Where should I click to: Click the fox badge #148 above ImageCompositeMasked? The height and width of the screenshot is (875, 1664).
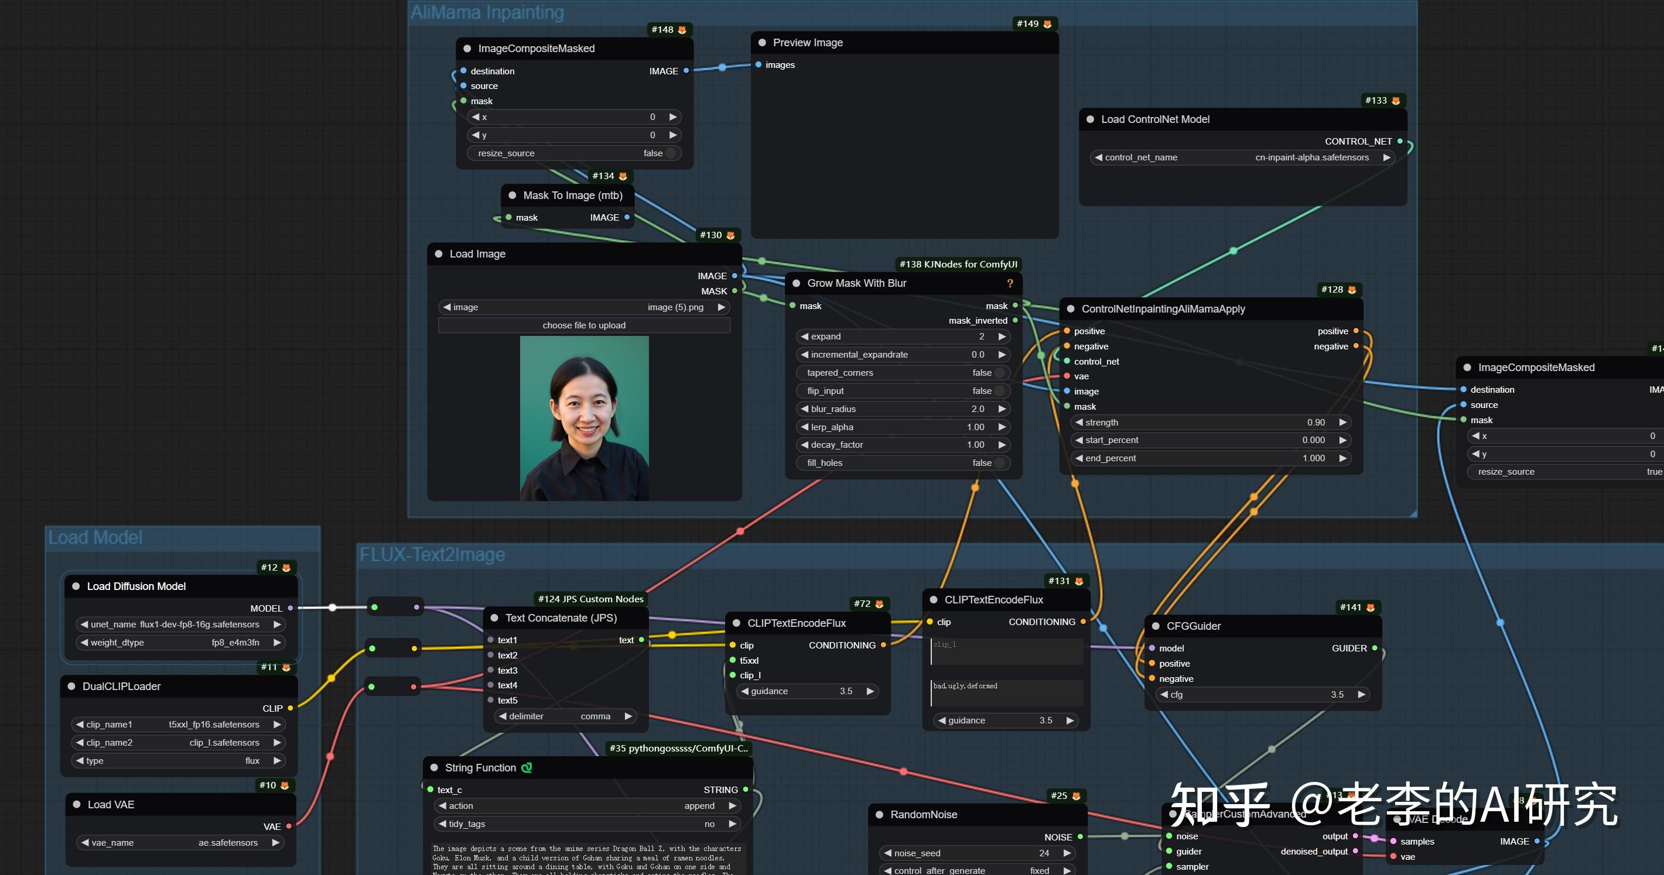(x=669, y=29)
